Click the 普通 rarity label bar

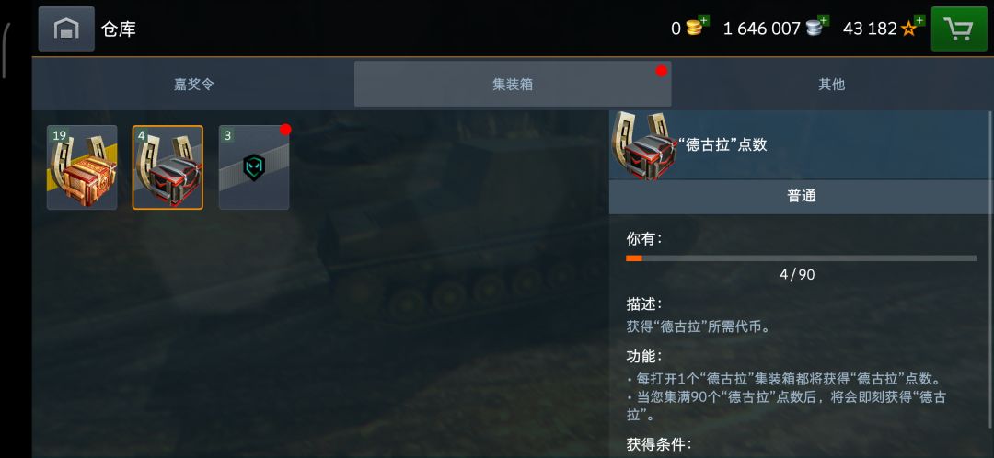(802, 197)
